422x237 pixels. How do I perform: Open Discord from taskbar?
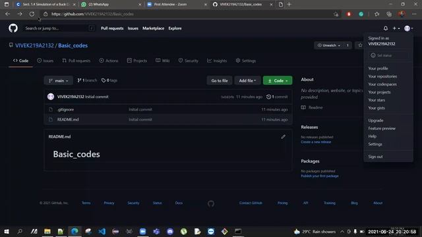170,231
